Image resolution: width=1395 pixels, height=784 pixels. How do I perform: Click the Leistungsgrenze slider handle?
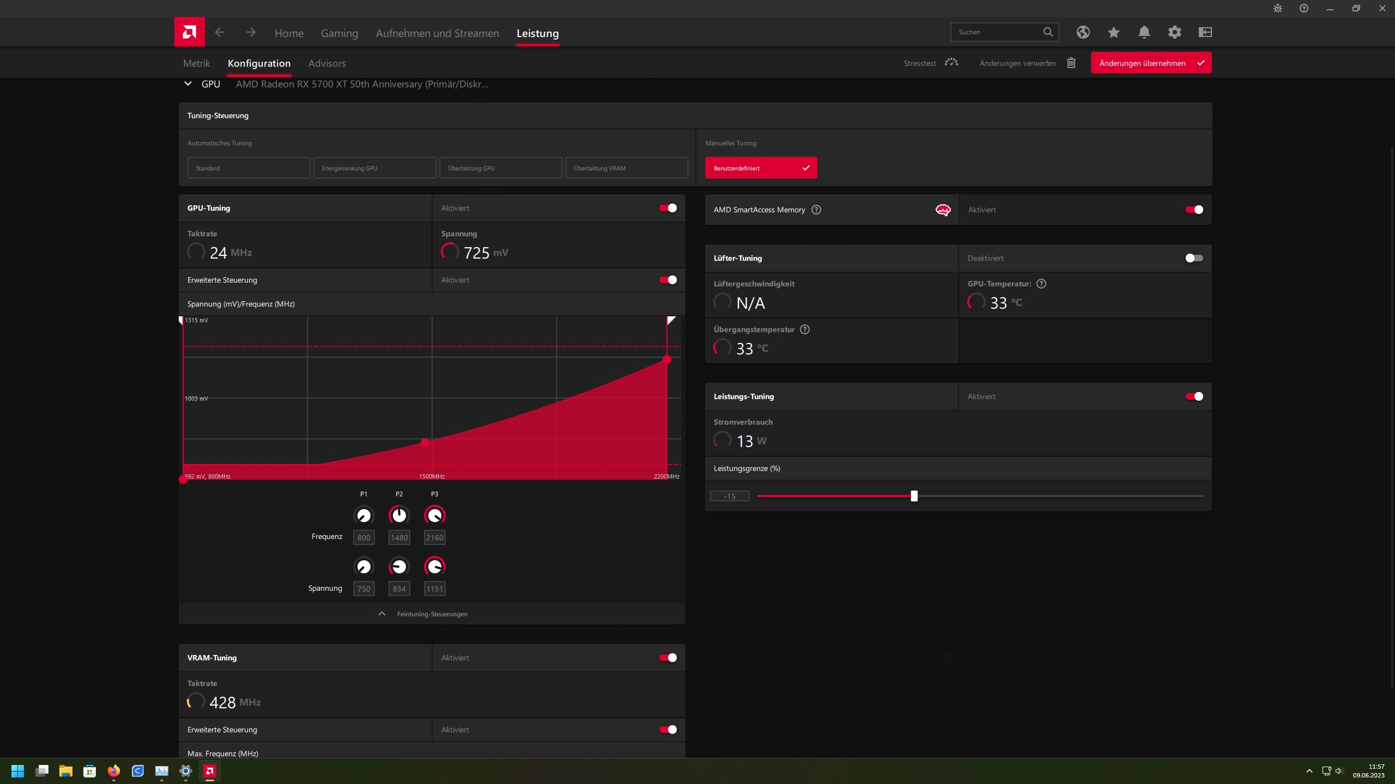pyautogui.click(x=914, y=496)
